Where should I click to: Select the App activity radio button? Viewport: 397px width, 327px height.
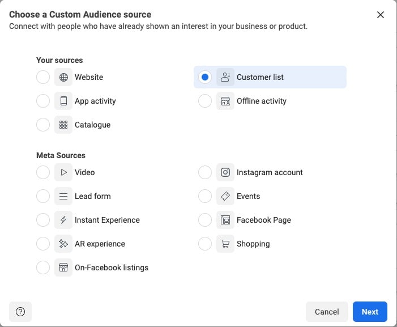[x=43, y=101]
